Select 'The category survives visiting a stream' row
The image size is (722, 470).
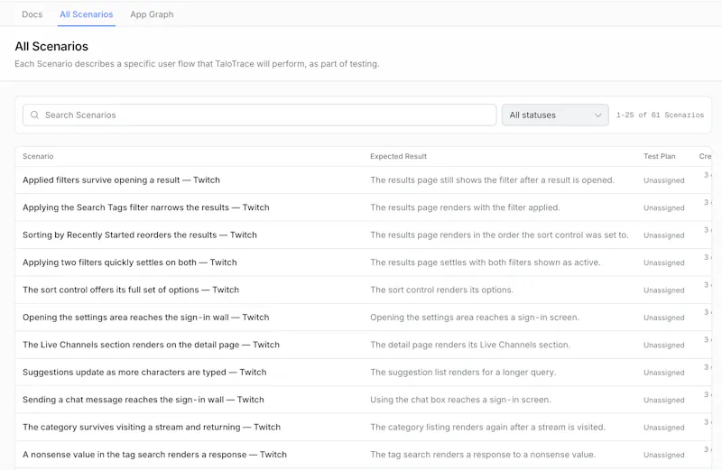[x=363, y=428]
